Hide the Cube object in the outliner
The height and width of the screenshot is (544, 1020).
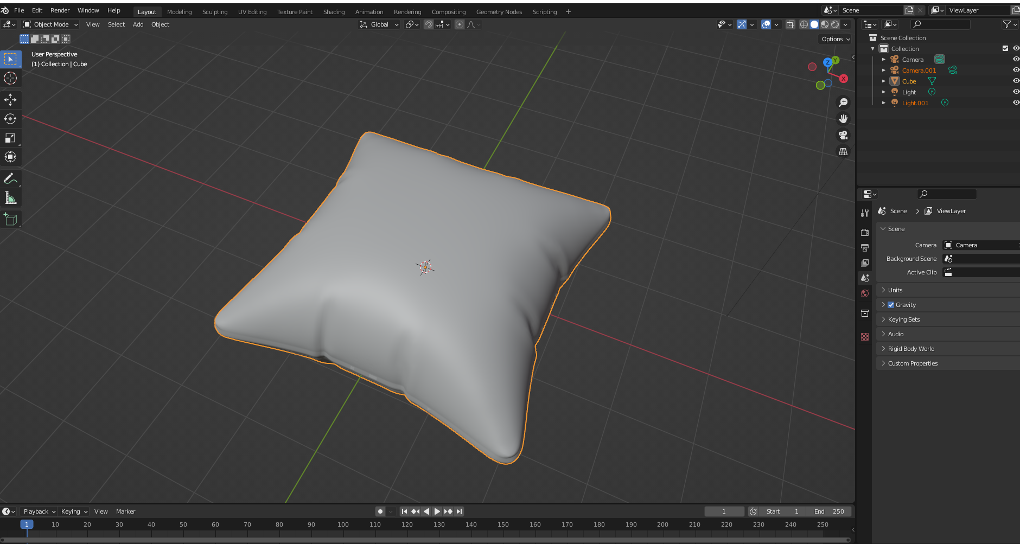click(1016, 81)
